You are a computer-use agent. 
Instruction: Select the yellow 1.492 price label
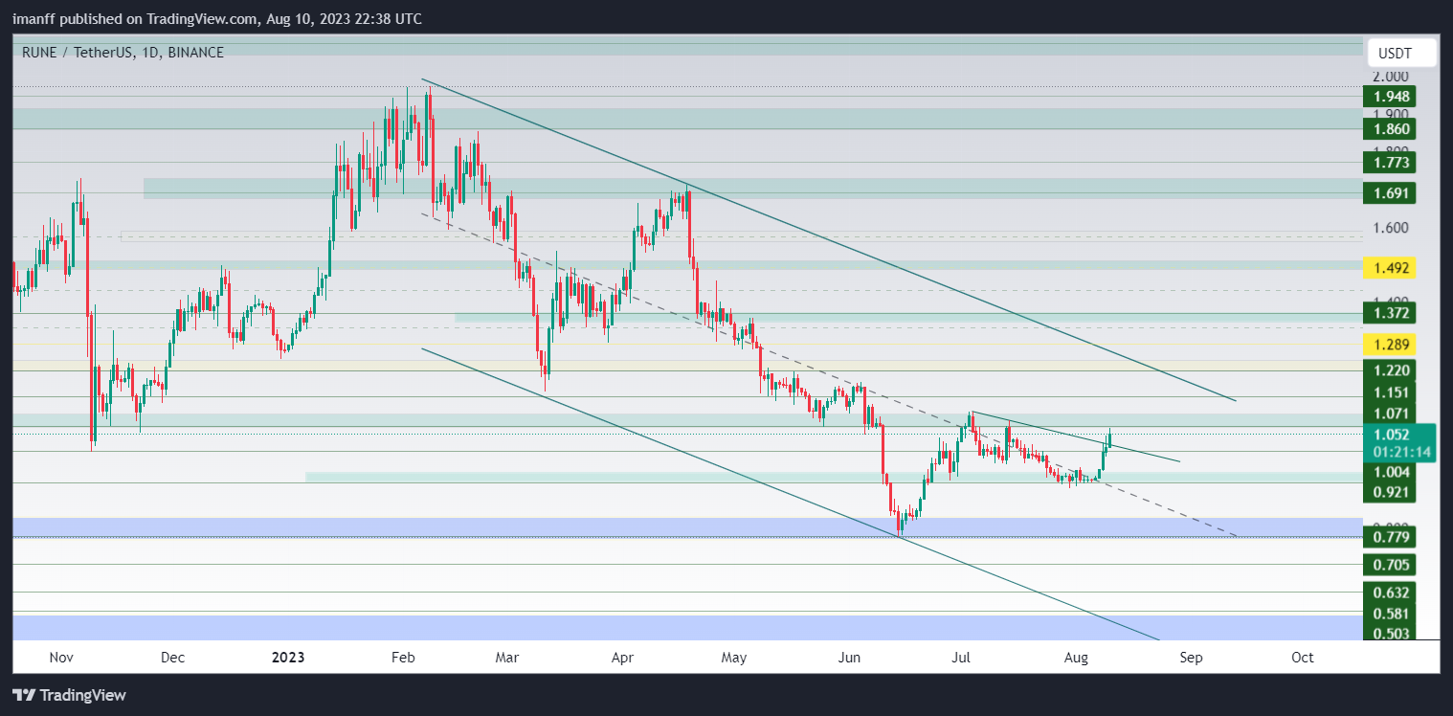click(x=1389, y=268)
